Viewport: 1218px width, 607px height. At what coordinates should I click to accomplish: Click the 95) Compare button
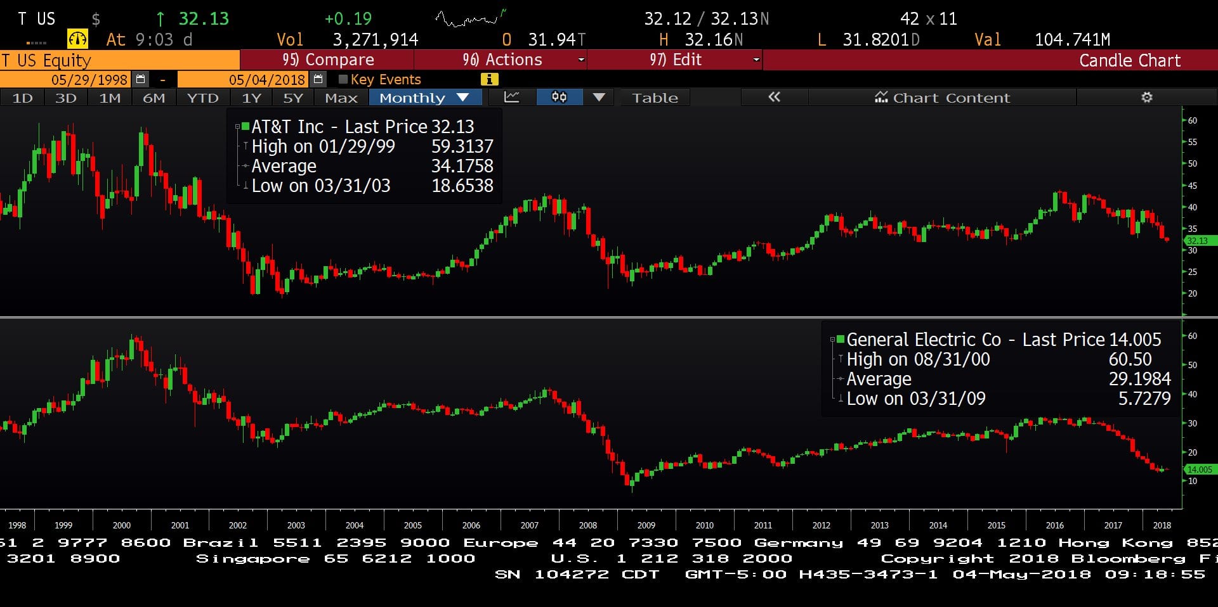tap(327, 60)
